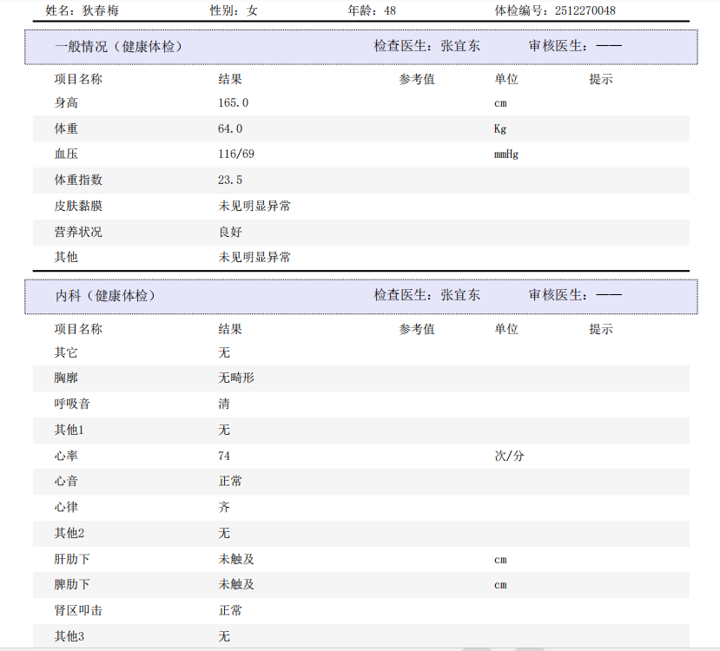The width and height of the screenshot is (720, 651).
Task: Click the 内科（健康体检） section header
Action: pyautogui.click(x=106, y=296)
